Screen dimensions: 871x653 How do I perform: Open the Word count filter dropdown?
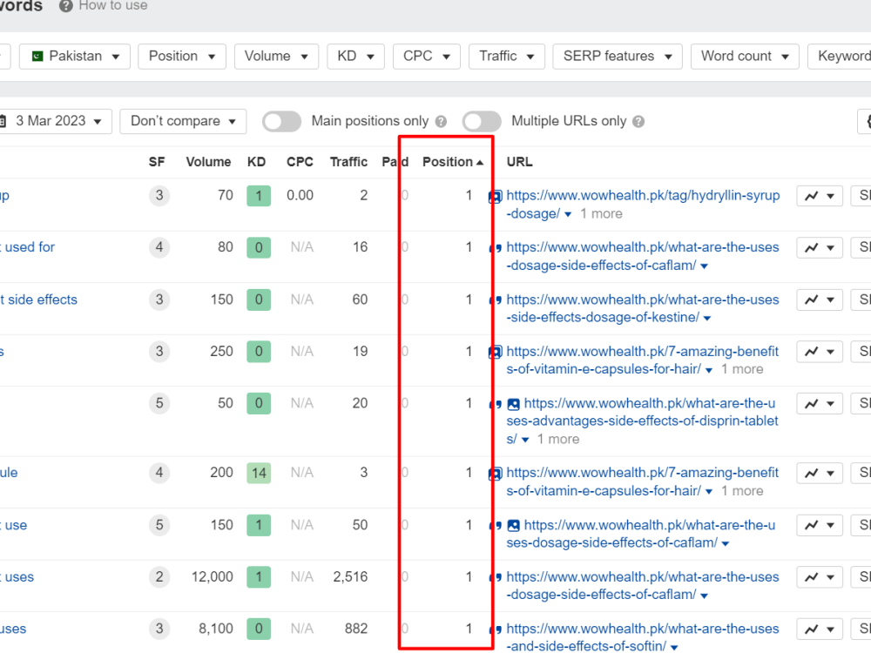[x=745, y=57]
